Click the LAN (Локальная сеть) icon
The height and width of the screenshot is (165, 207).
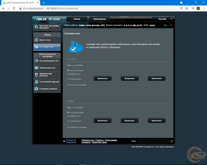(x=36, y=68)
